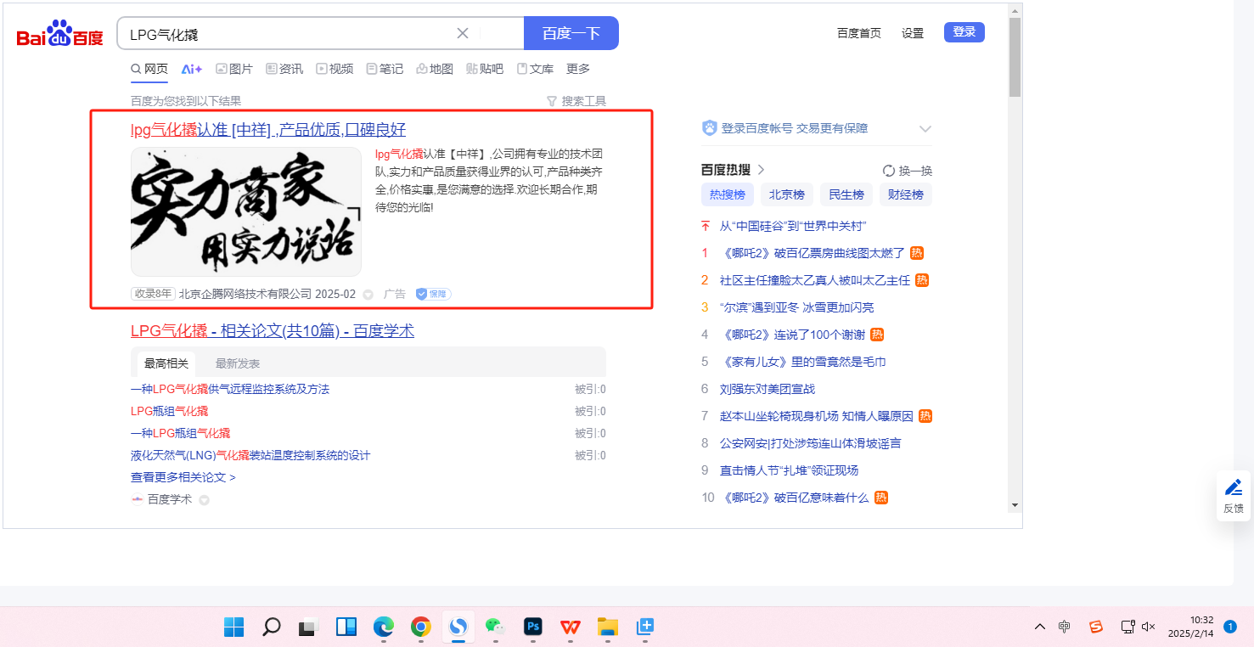Screen dimensions: 1254x647
Task: Open the Ai+ search mode icon
Action: click(x=191, y=69)
